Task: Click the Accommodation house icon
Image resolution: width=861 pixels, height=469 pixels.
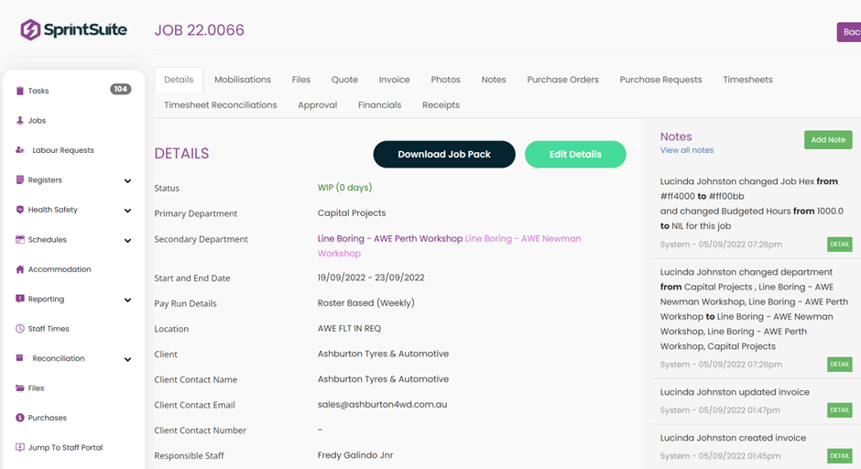Action: click(x=20, y=269)
